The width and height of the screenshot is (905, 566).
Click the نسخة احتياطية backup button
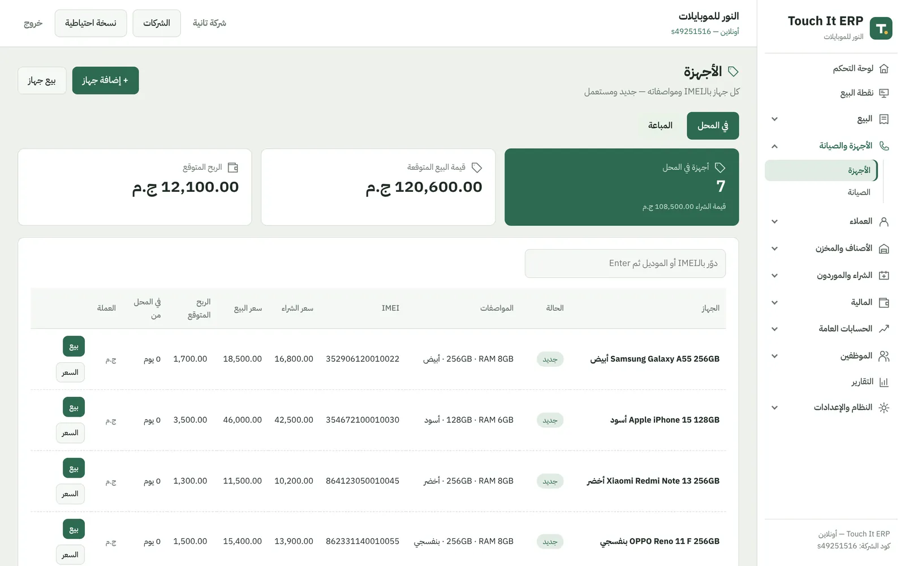coord(90,23)
